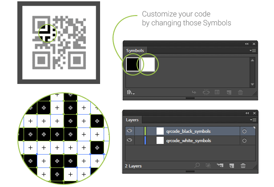Click the Delete Symbol trash icon
274x187 pixels.
point(241,92)
